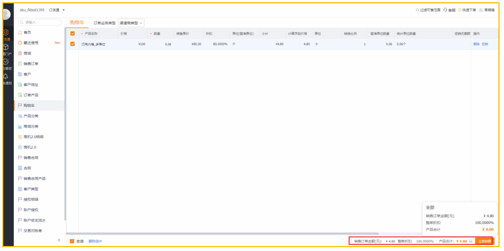504x251 pixels.
Task: Click the 销售单价 column header
Action: [x=188, y=33]
